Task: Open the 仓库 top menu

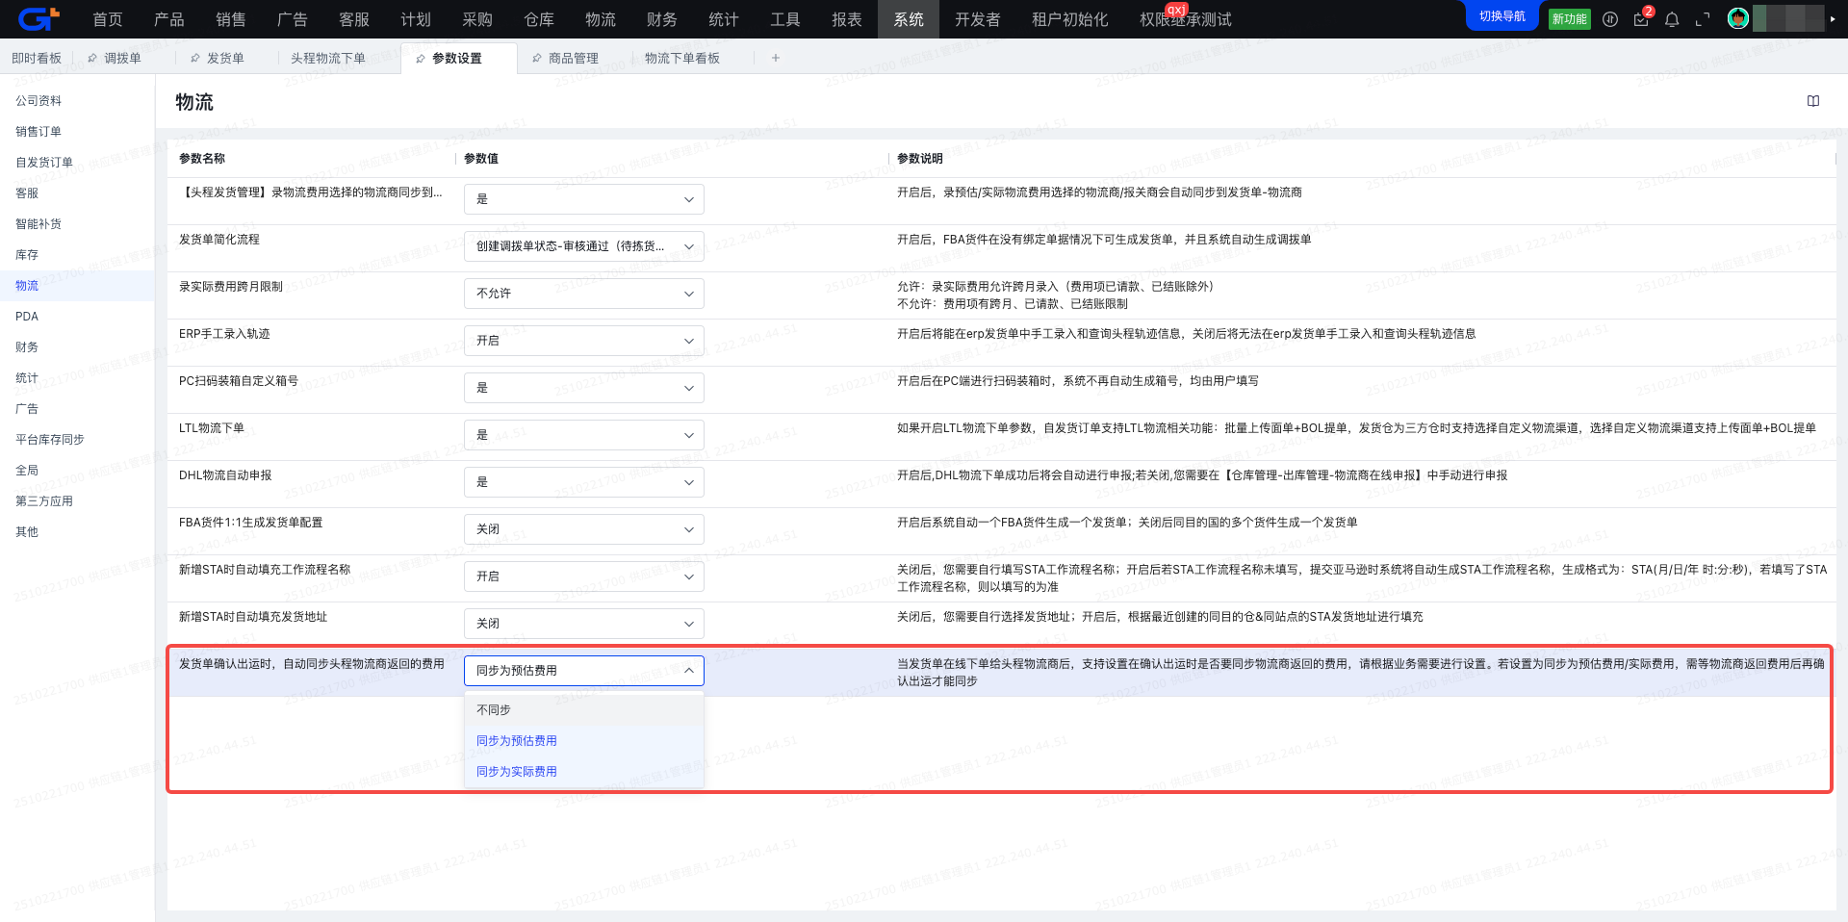Action: pos(539,19)
